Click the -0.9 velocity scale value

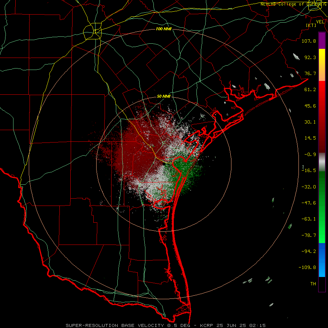coord(310,155)
